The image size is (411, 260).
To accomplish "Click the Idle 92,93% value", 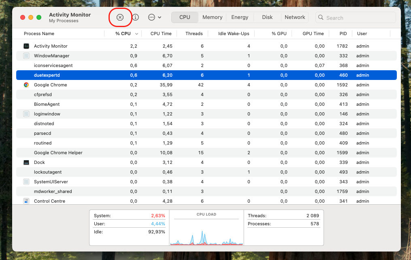I will (156, 232).
